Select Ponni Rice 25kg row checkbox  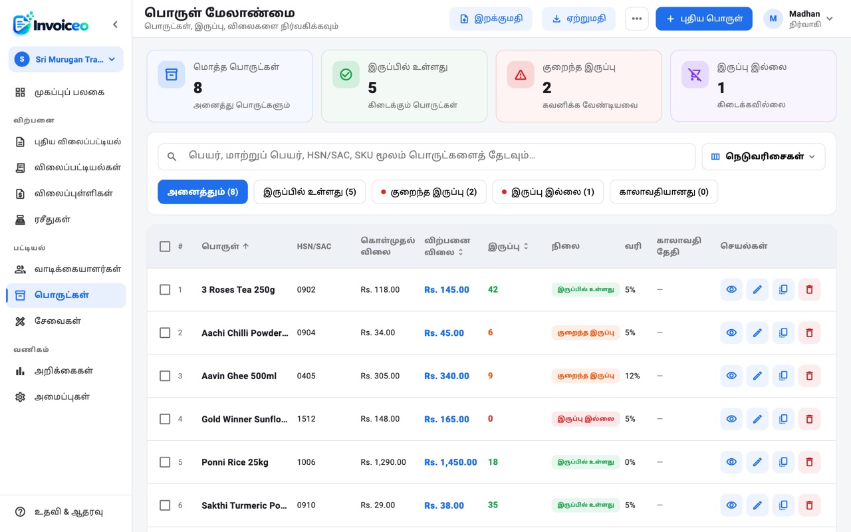(x=165, y=462)
